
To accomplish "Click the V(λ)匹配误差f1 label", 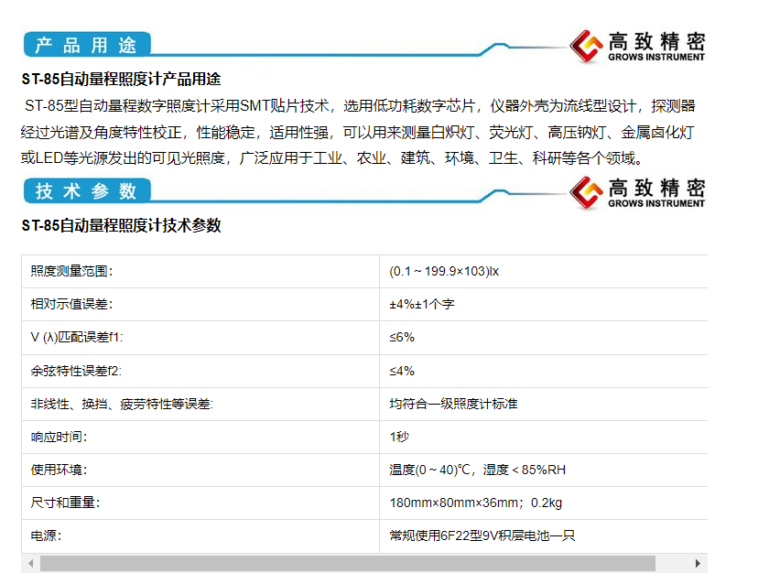I will pyautogui.click(x=76, y=337).
